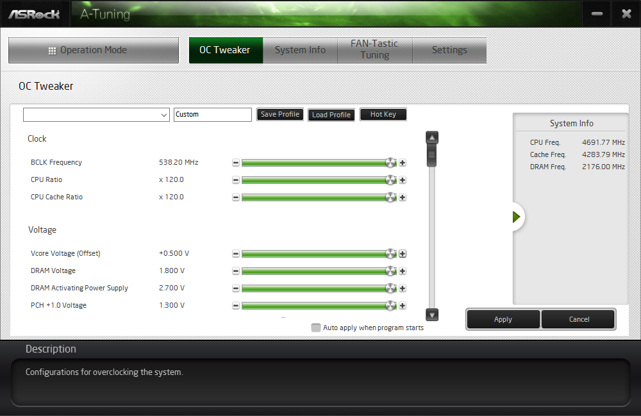Image resolution: width=641 pixels, height=416 pixels.
Task: Enable Auto apply when program starts
Action: [315, 328]
